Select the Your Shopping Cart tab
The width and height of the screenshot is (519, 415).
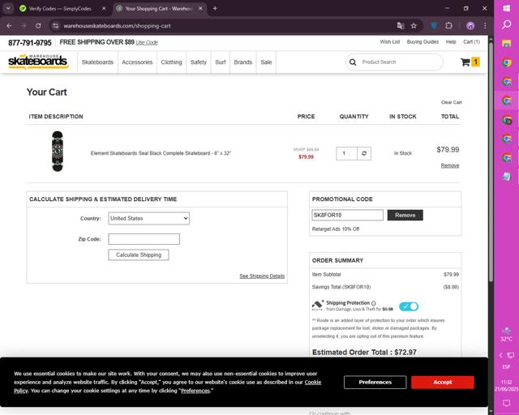[159, 9]
